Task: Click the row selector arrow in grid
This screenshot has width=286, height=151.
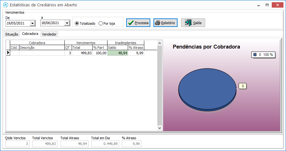Action: [8, 53]
